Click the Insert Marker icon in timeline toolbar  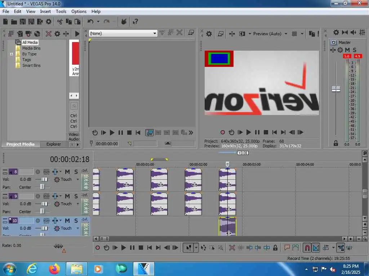287,248
